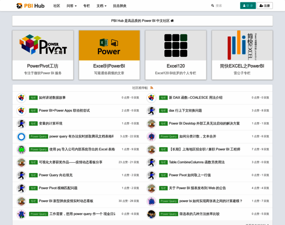
Task: Open avatar beside 如何分类计数，文本合并
Action: [151, 136]
